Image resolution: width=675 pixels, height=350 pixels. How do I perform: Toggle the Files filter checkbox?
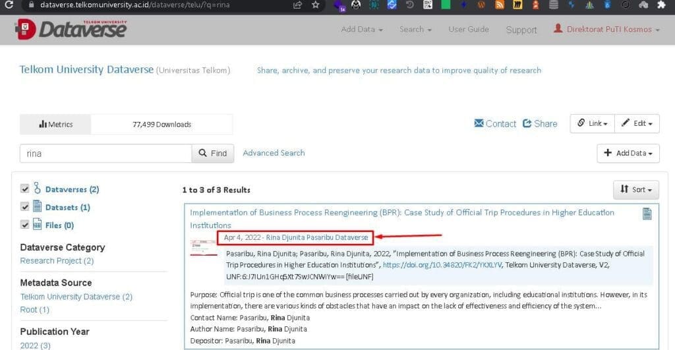pos(25,225)
